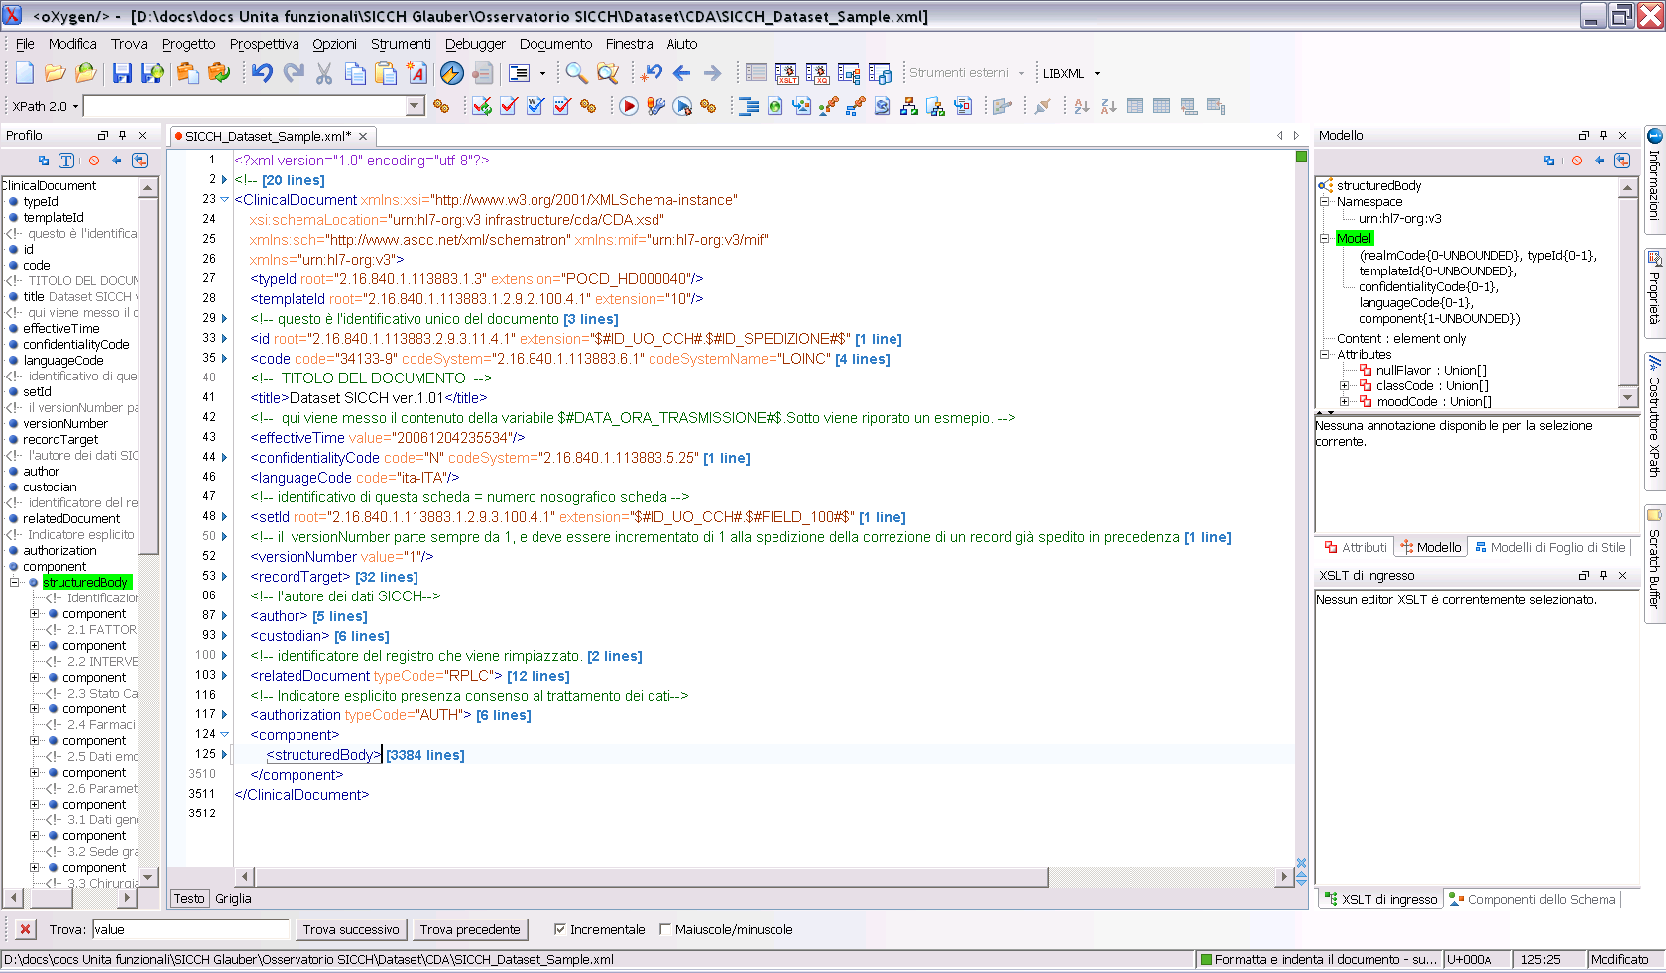Image resolution: width=1666 pixels, height=973 pixels.
Task: Configure transformation scenario with wrench icon
Action: [x=654, y=106]
